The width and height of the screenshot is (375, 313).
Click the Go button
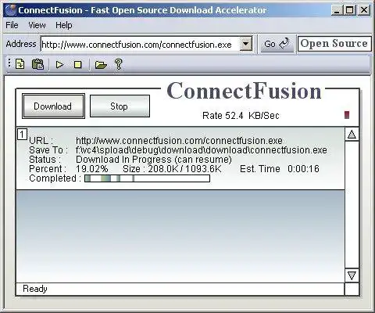[277, 44]
